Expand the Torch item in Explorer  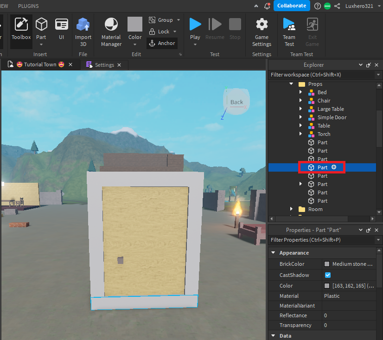click(300, 134)
